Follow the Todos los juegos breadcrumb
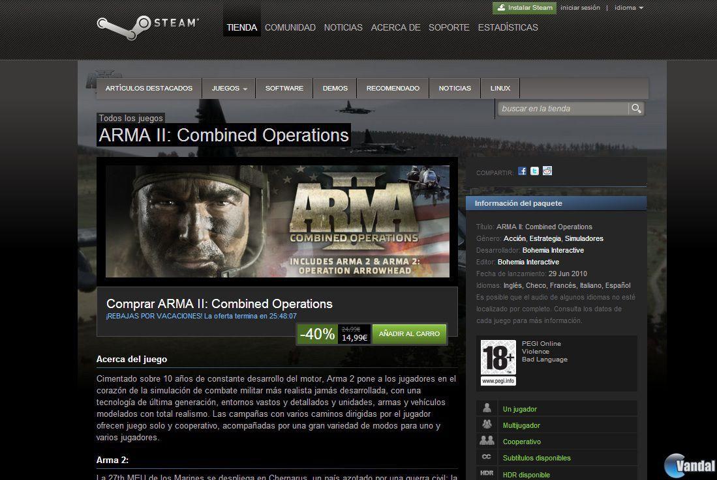The height and width of the screenshot is (480, 717). [130, 118]
